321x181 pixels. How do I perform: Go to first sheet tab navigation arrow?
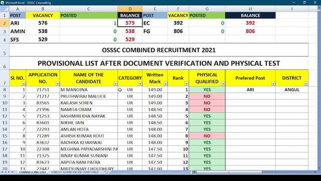(2, 172)
